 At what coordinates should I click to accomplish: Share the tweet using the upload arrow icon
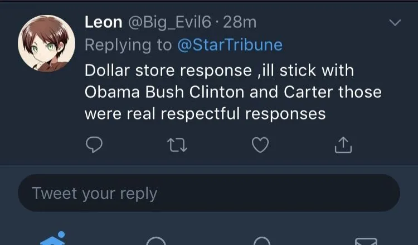click(343, 145)
